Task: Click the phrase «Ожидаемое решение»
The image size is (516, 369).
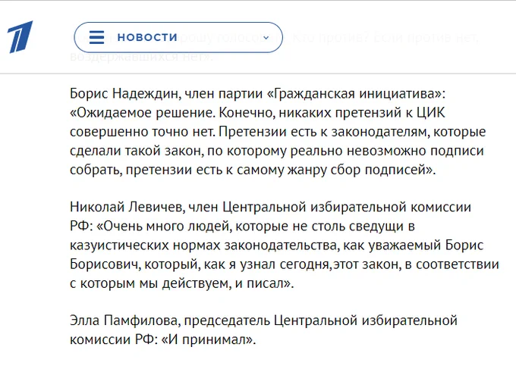Action: click(x=137, y=113)
